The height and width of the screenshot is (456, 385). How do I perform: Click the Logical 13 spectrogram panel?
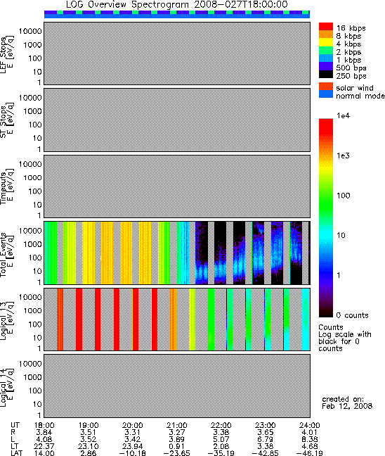pos(177,319)
